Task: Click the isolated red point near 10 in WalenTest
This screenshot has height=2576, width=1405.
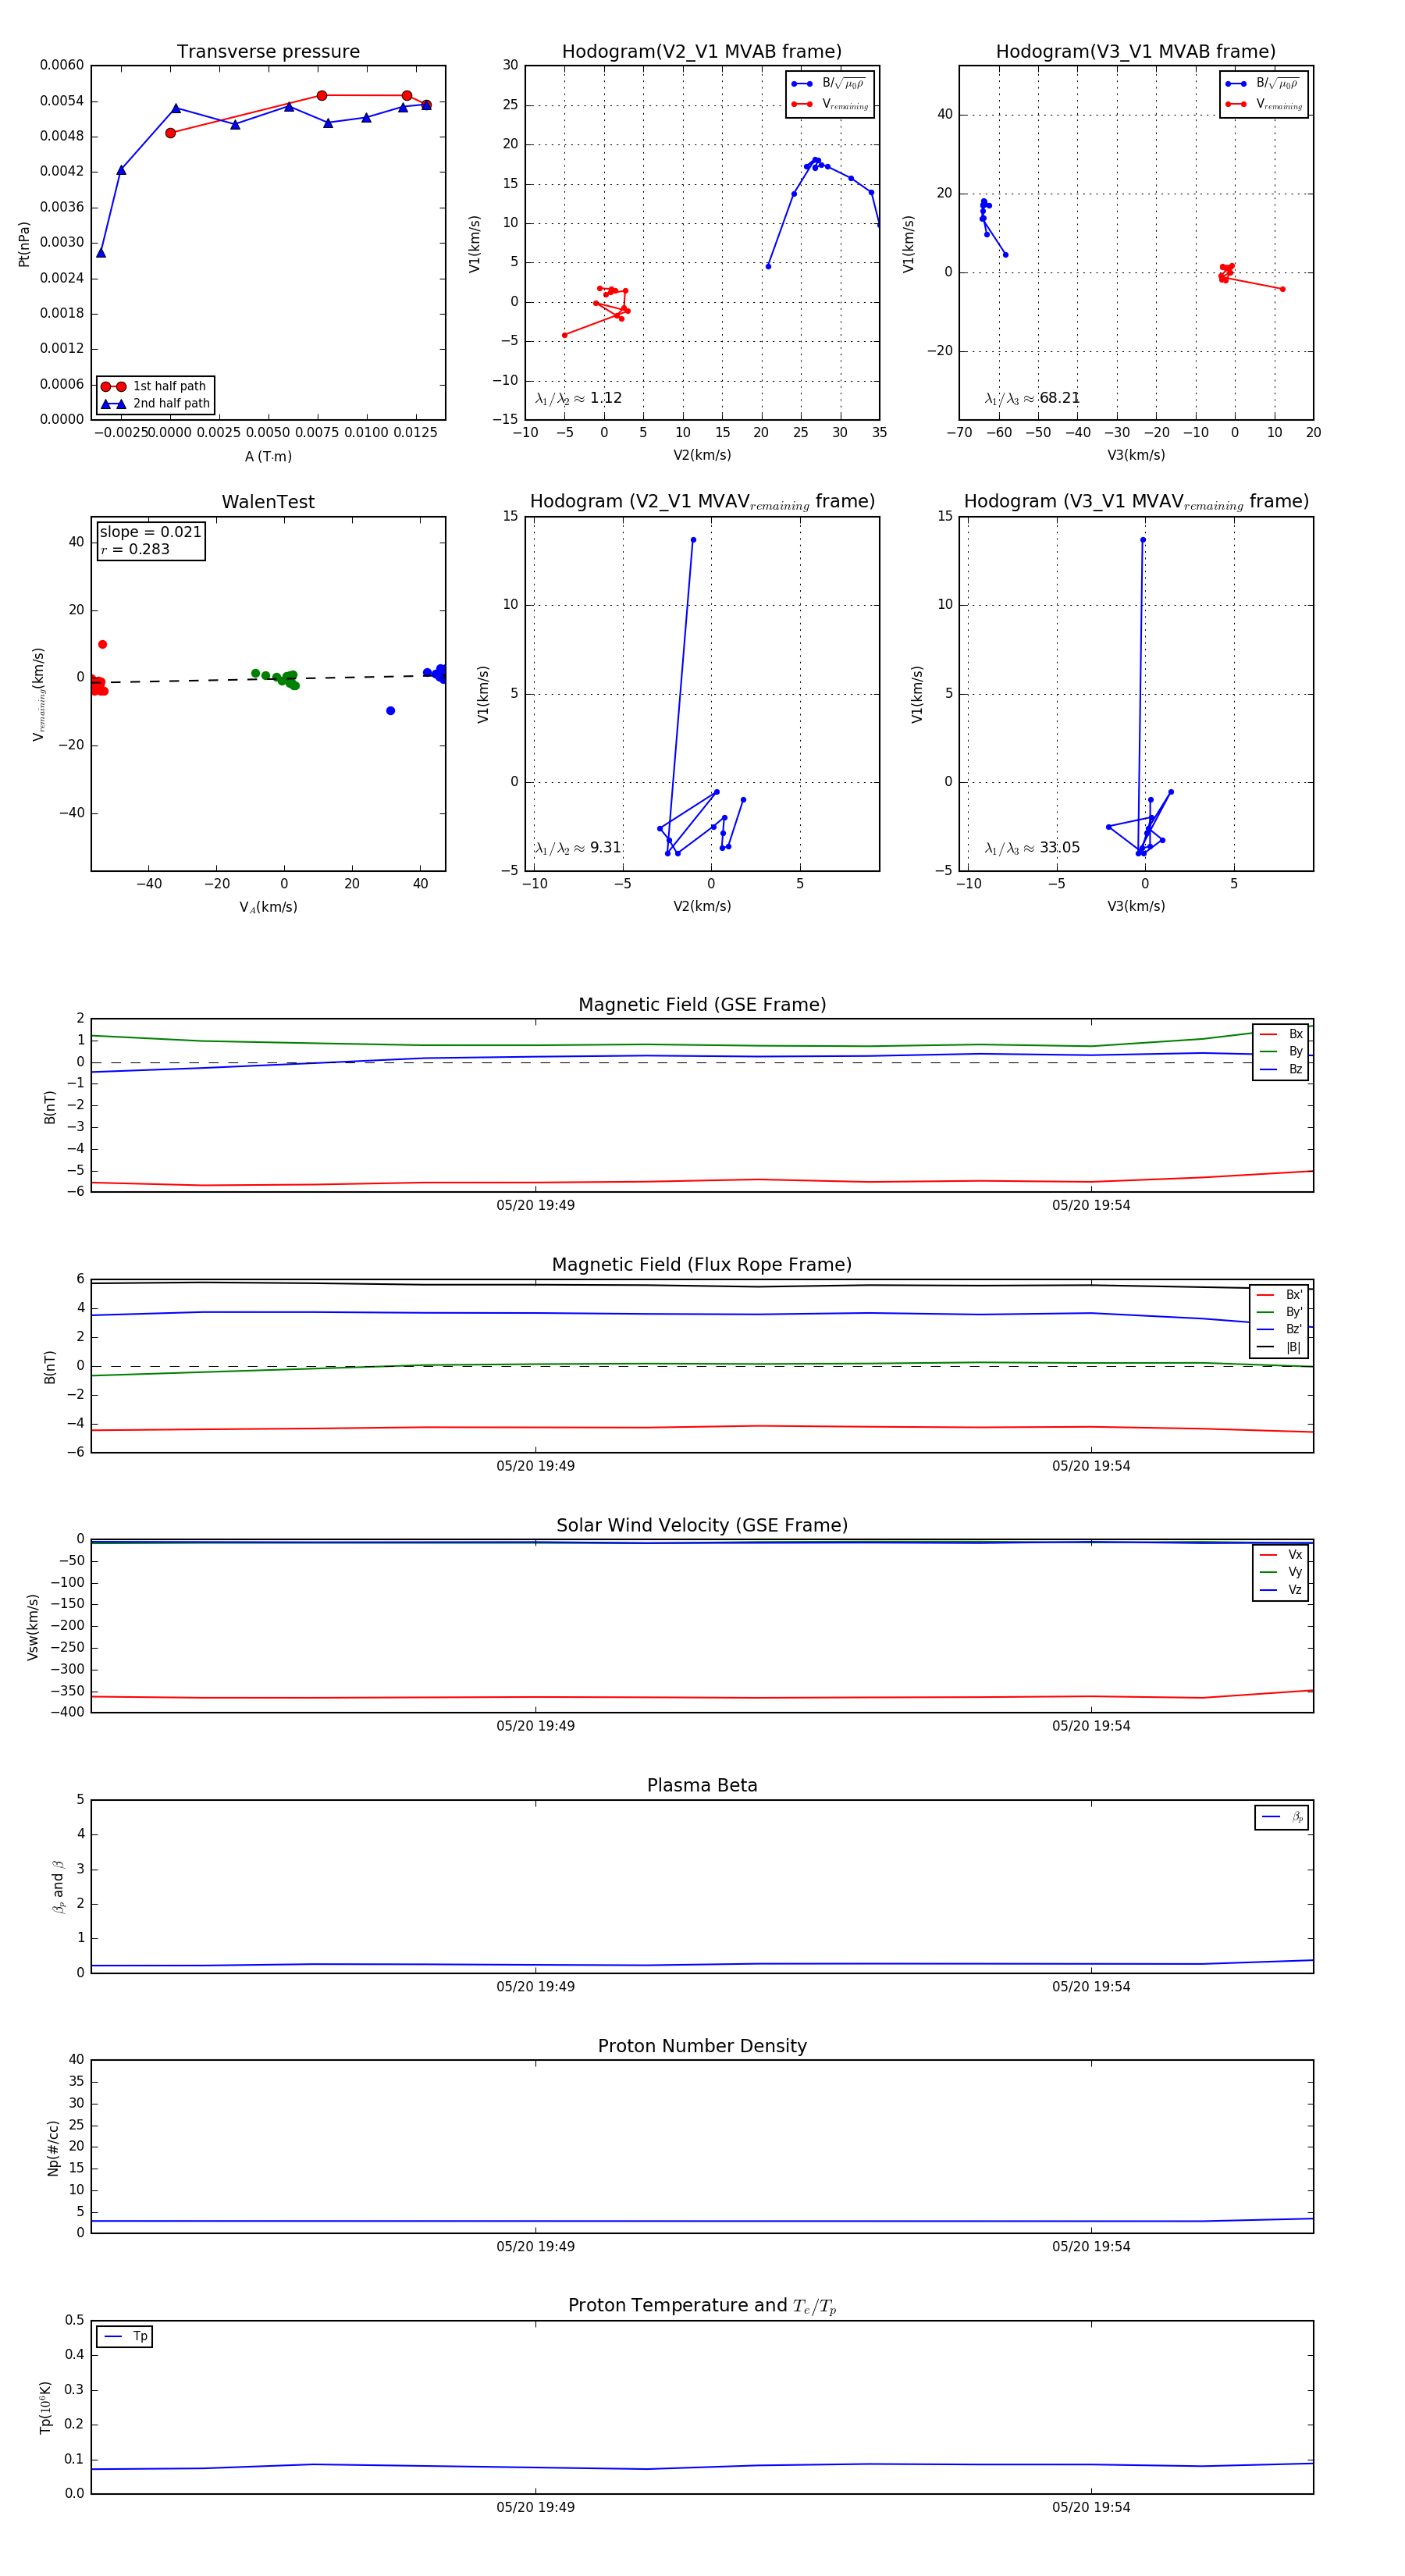Action: coord(102,645)
